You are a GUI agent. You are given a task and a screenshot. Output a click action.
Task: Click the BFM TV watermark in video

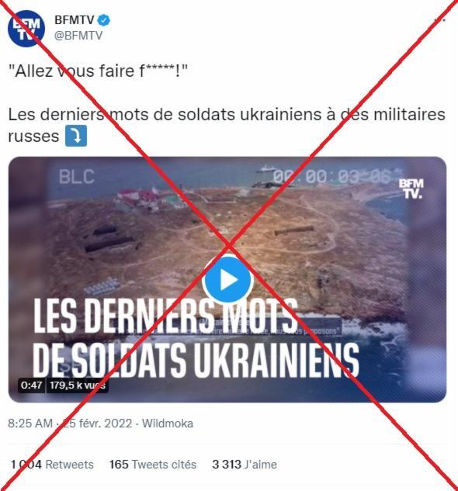coord(411,188)
